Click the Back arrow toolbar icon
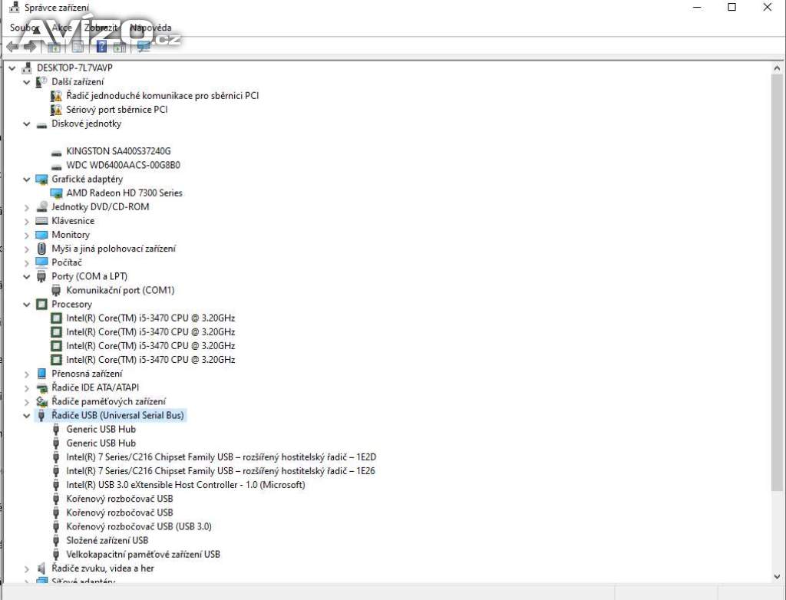The image size is (786, 600). pos(13,47)
